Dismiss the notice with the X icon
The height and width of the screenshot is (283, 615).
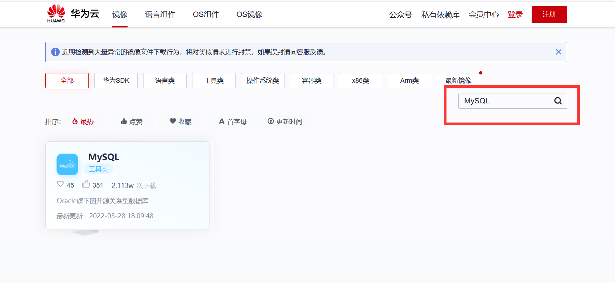click(x=558, y=52)
